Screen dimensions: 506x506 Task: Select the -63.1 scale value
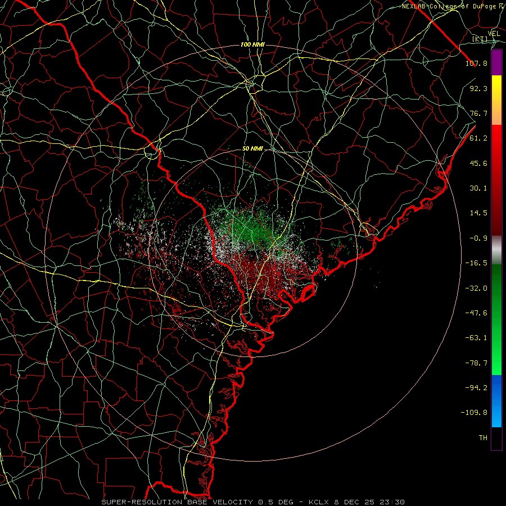(x=476, y=338)
